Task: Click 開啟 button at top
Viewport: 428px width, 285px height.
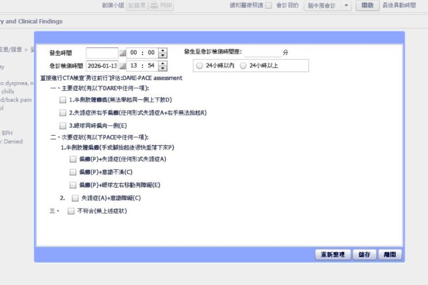Action: (368, 5)
